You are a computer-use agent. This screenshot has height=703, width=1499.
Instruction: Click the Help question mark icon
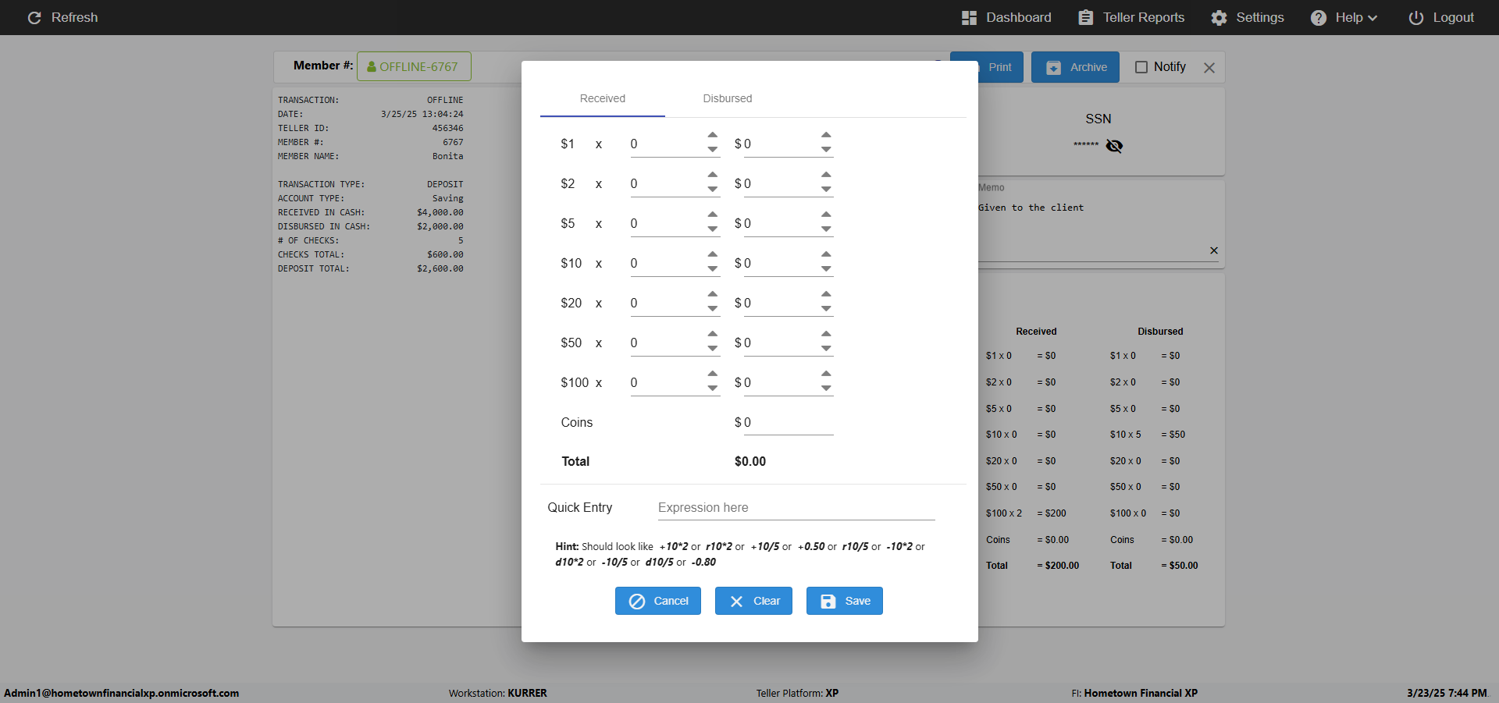[1318, 18]
